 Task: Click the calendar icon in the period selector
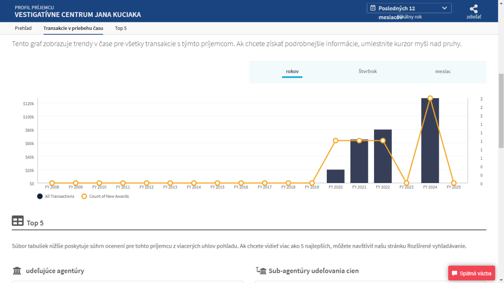point(373,8)
